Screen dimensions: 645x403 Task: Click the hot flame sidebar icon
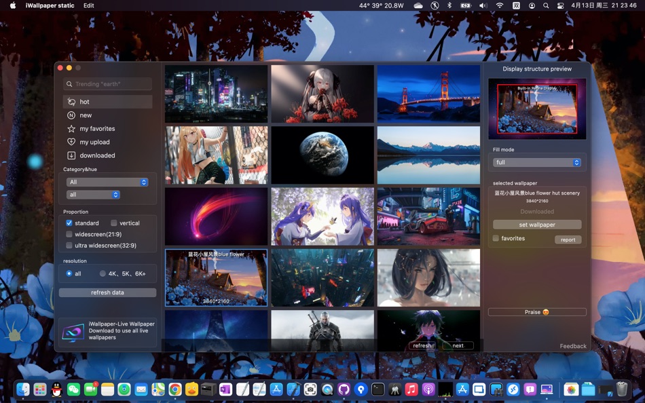point(71,102)
